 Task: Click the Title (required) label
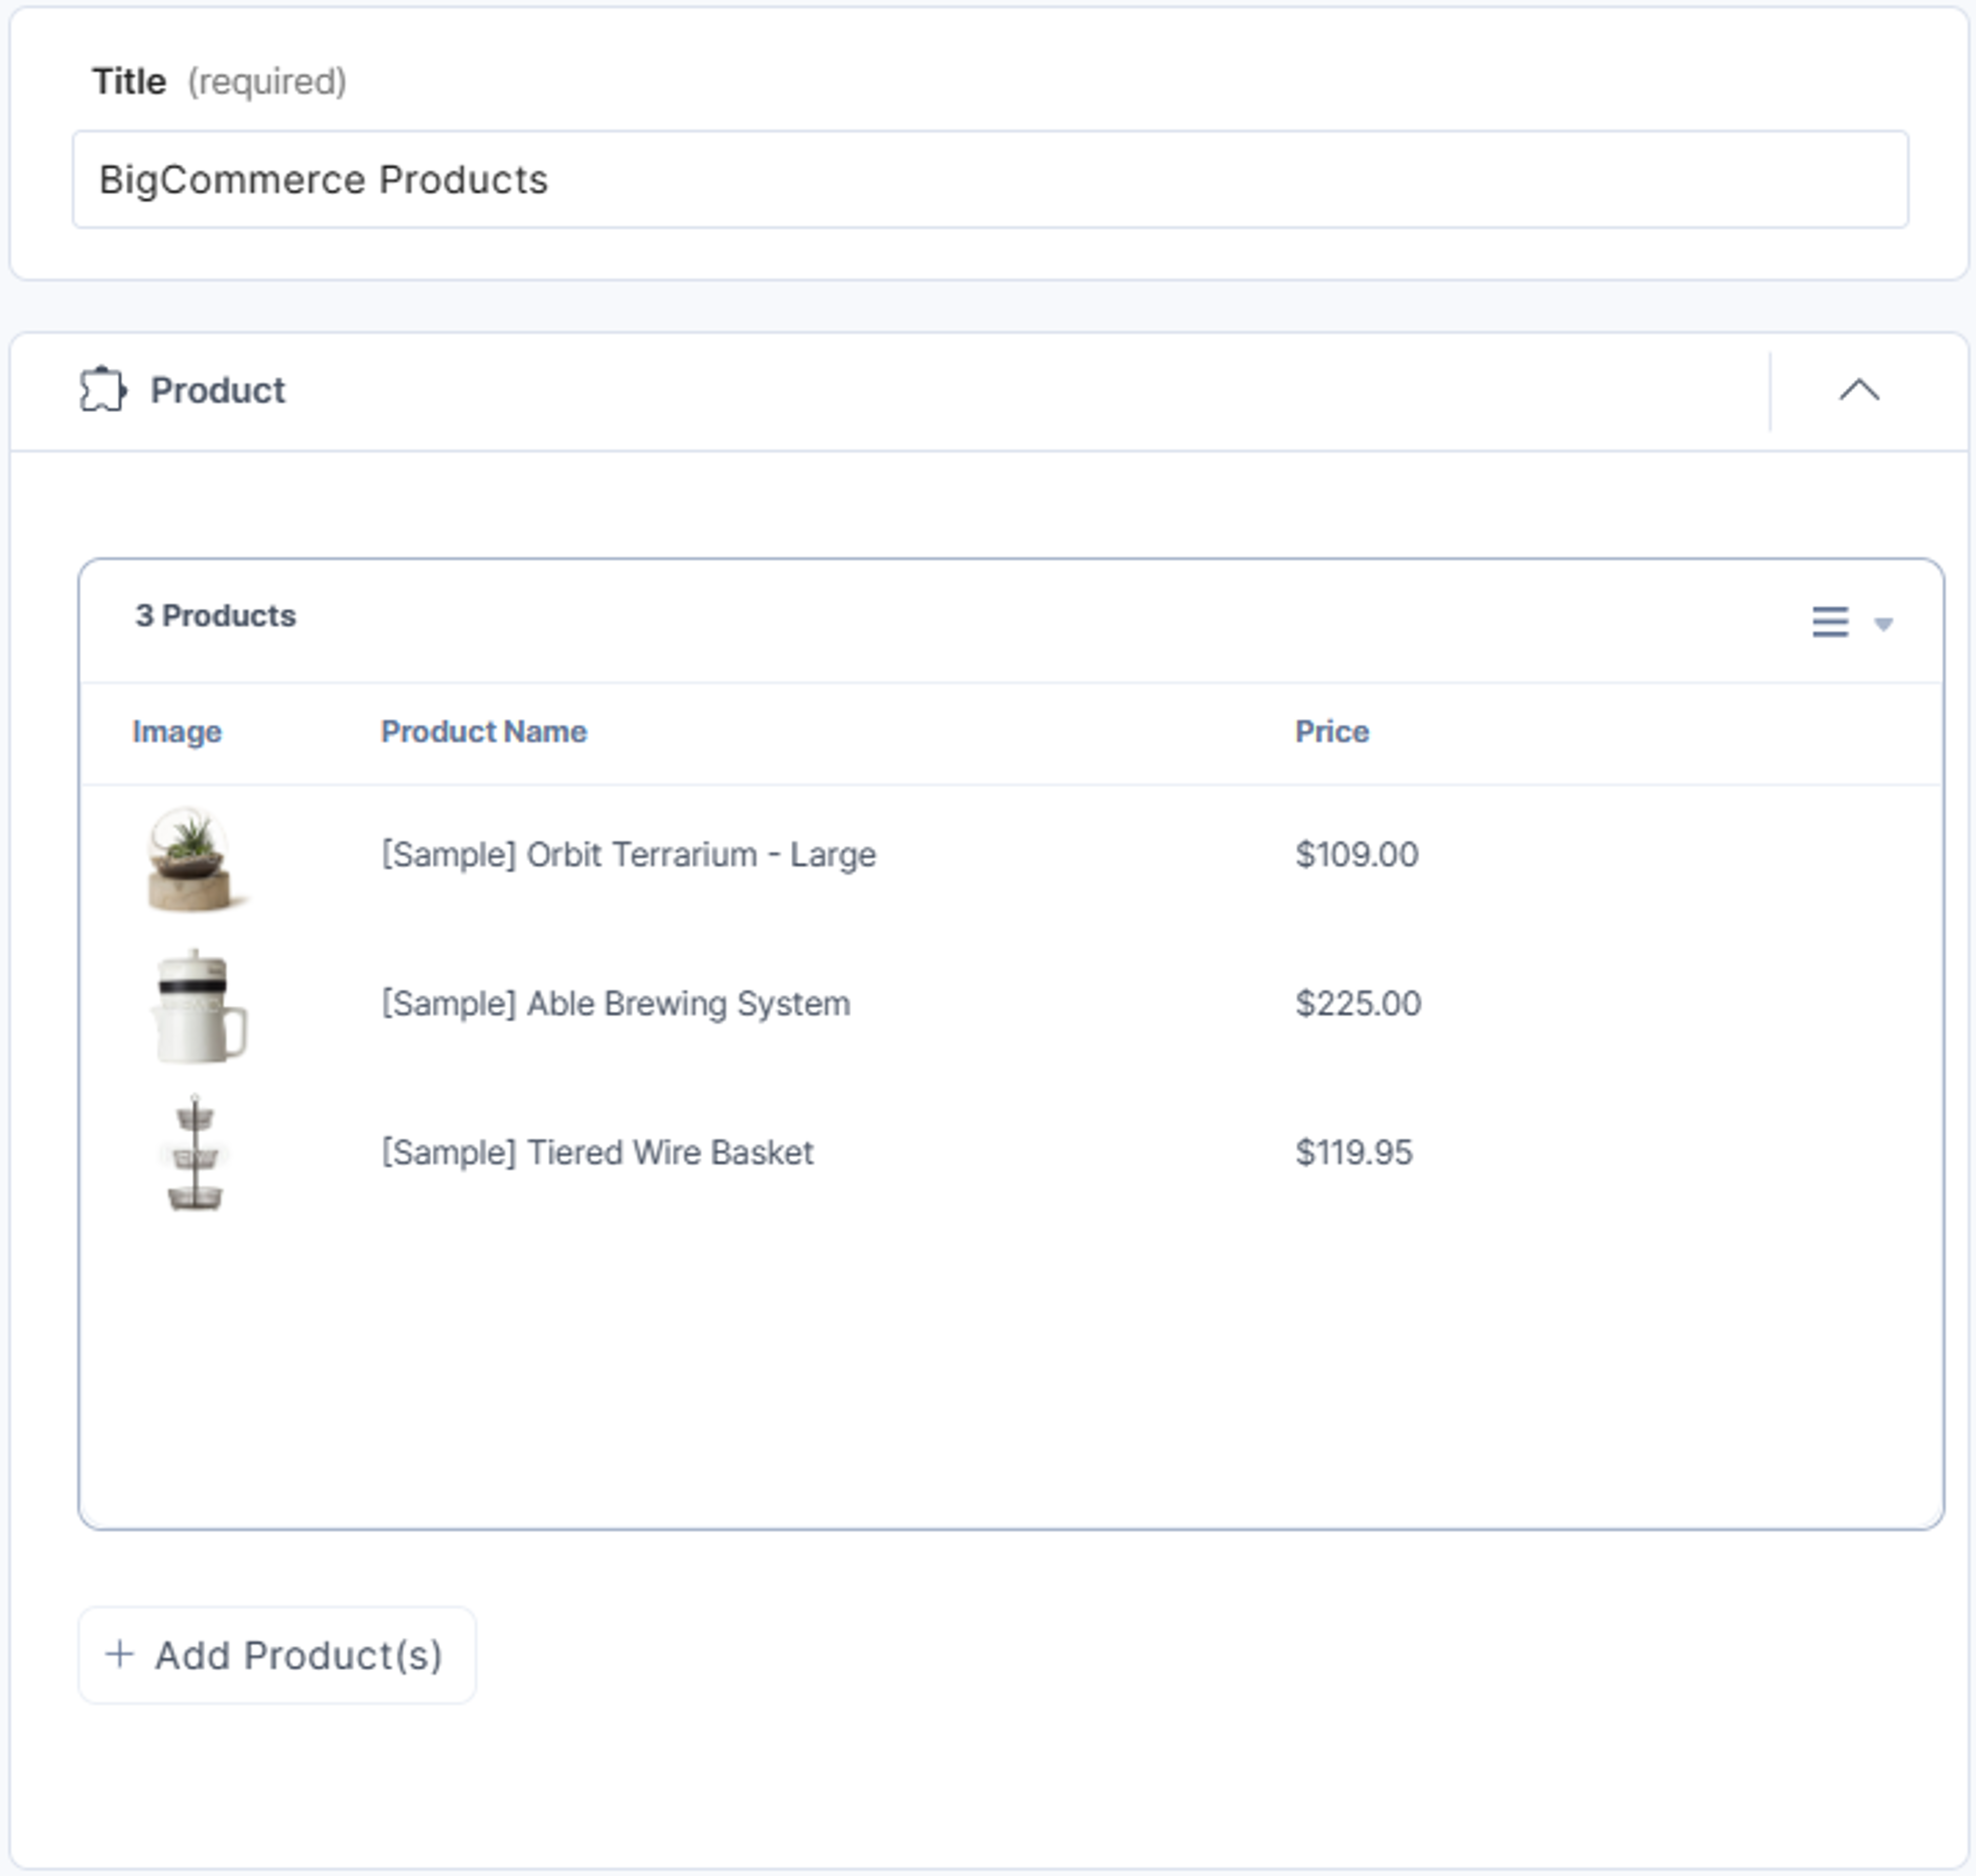[x=219, y=82]
